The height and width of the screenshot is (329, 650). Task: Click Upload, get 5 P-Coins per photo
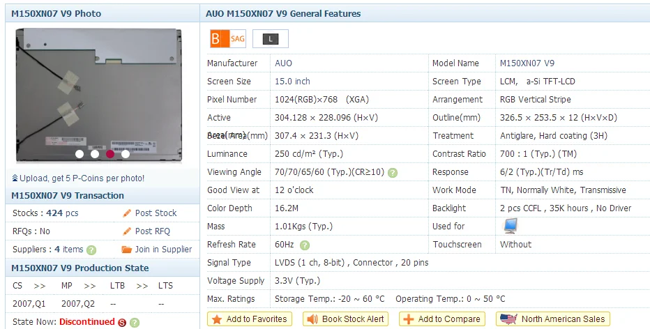(x=82, y=178)
